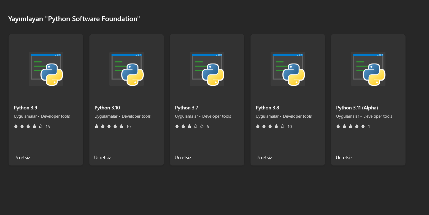This screenshot has height=215, width=429.
Task: Click the Python 3.10 app icon
Action: pyautogui.click(x=126, y=69)
